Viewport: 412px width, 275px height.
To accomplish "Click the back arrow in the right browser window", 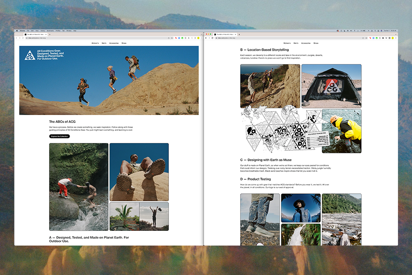I will [x=206, y=38].
